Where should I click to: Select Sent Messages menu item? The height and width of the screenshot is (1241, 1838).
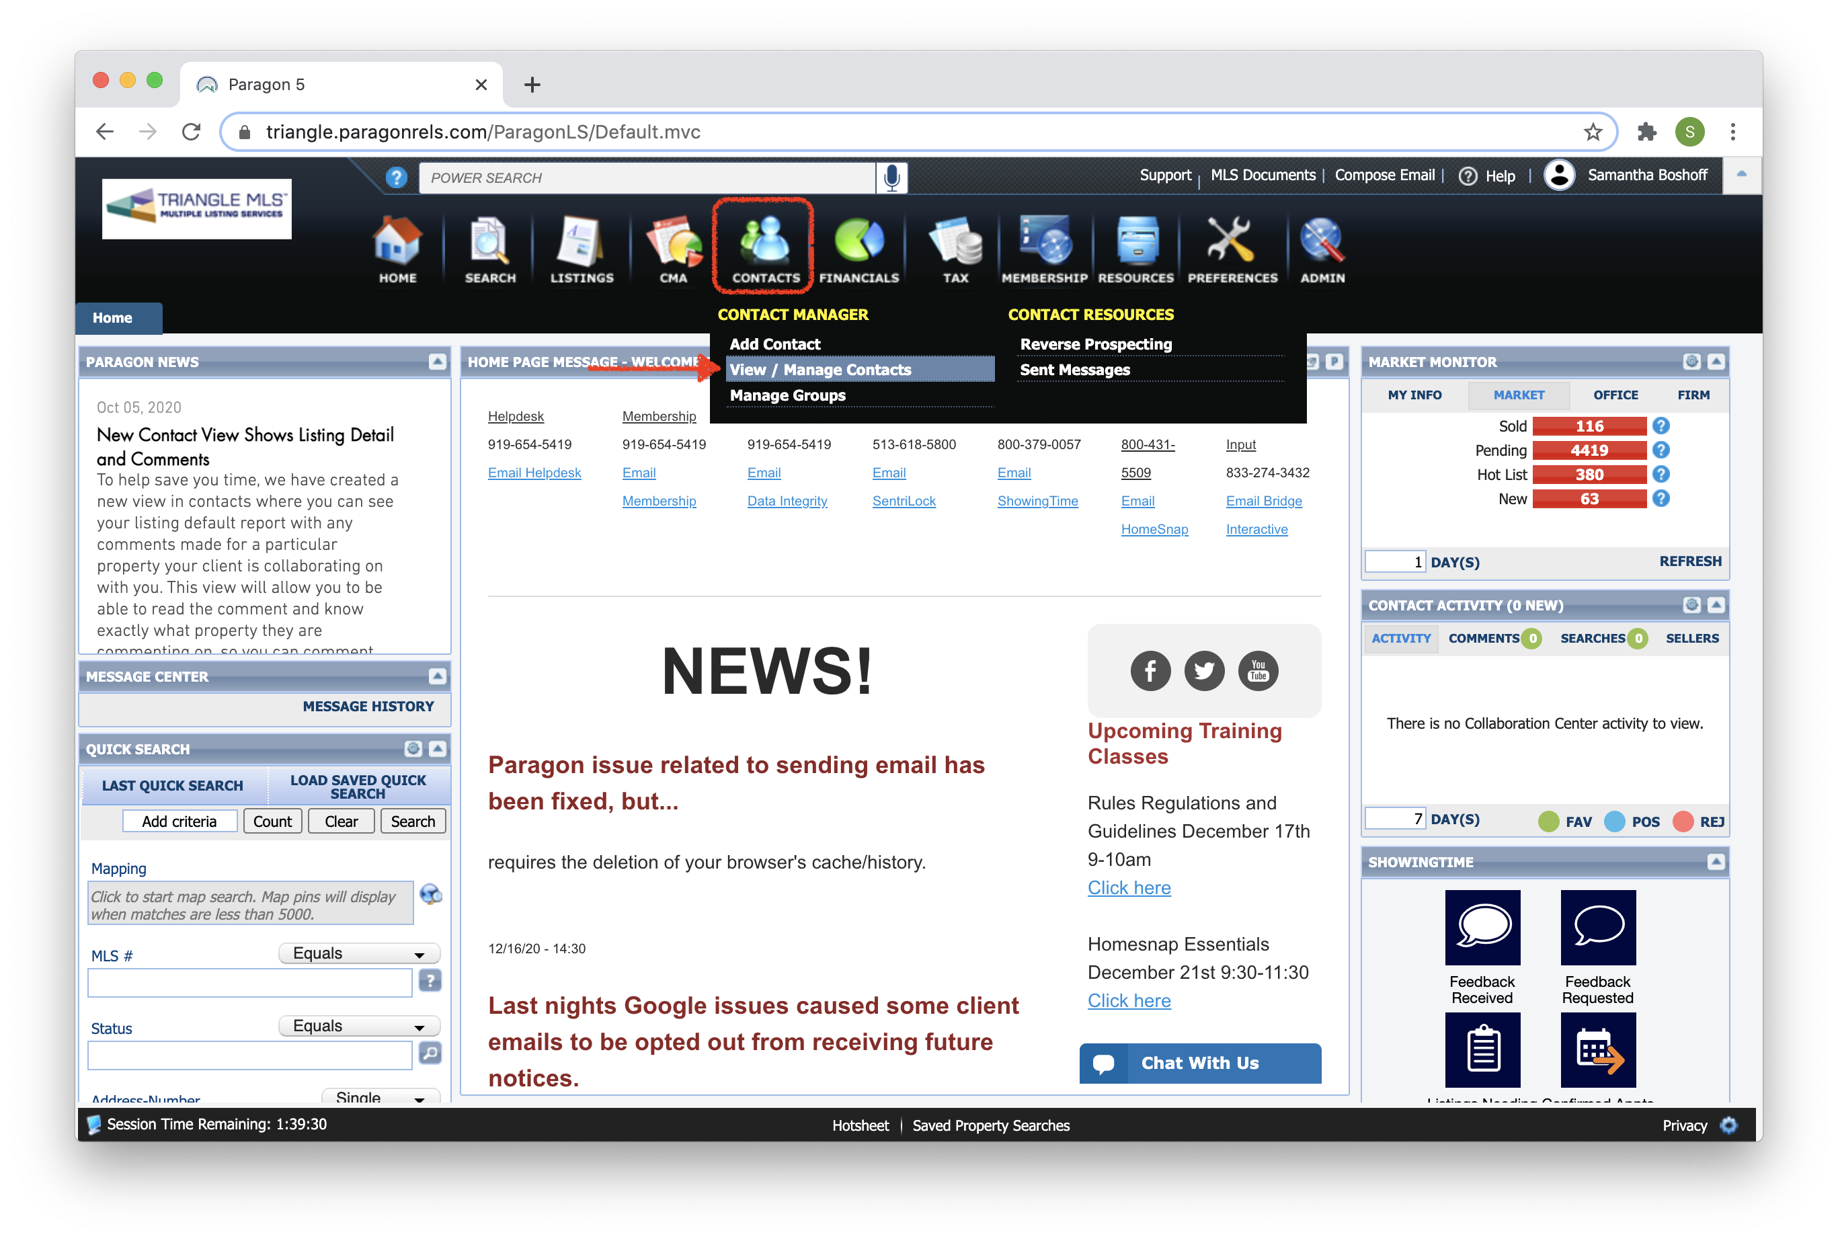point(1074,369)
